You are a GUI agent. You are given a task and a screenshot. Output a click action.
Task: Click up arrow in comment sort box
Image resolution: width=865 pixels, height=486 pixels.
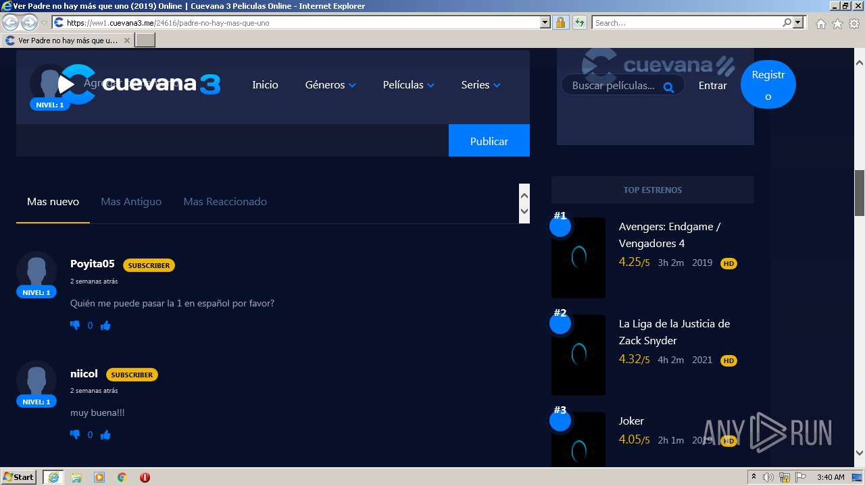524,194
